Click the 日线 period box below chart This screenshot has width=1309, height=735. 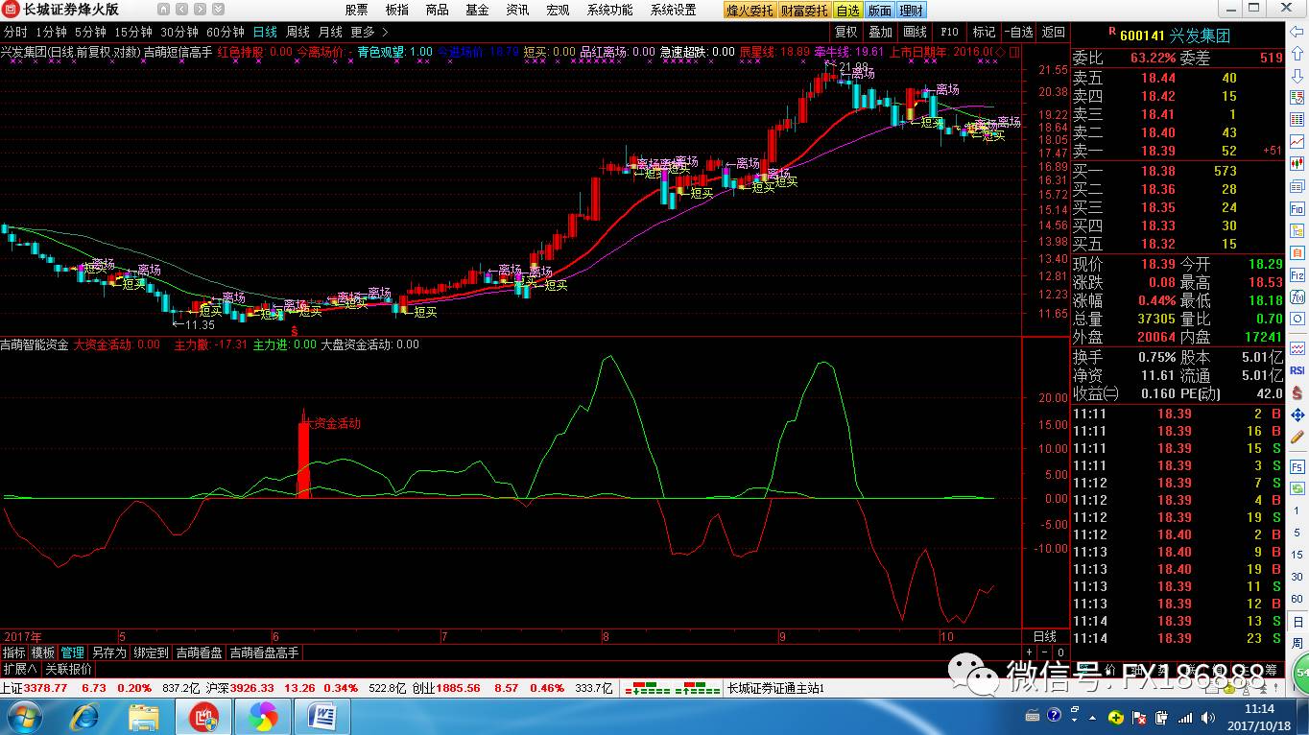click(1045, 636)
